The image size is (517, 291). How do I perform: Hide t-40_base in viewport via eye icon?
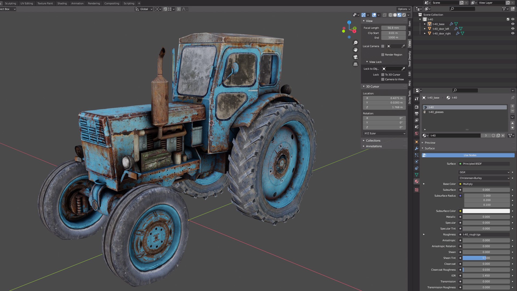click(513, 24)
